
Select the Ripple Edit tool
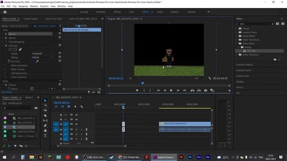pos(45,110)
